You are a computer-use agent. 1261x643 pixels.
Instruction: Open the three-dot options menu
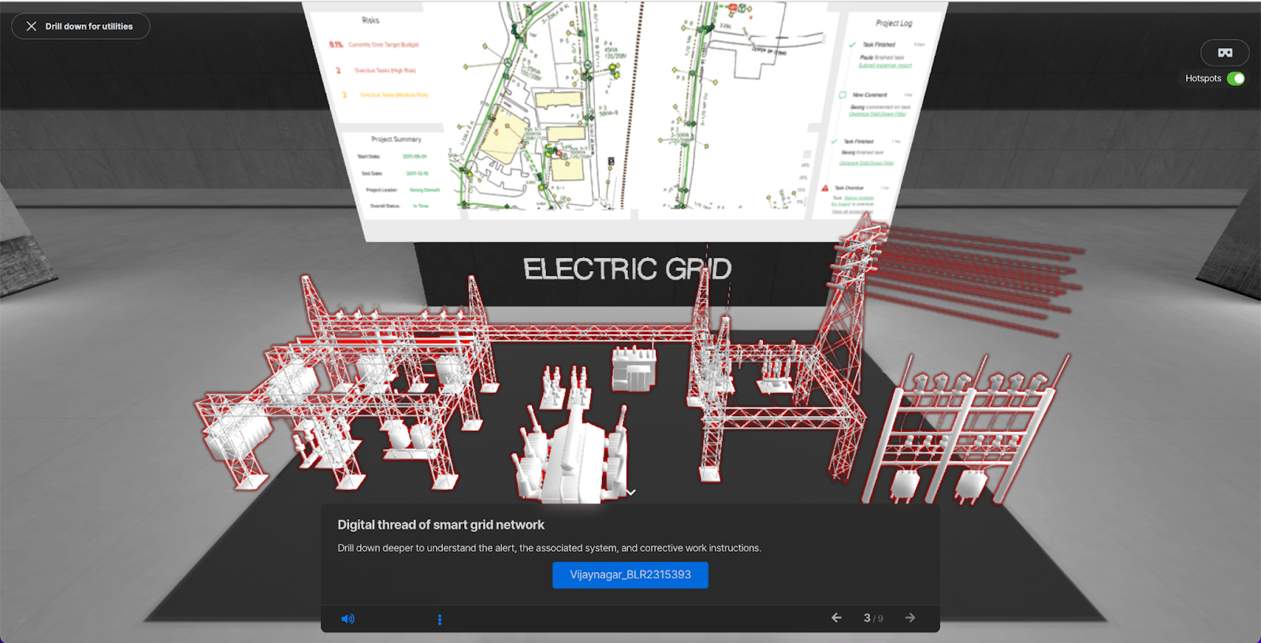[440, 619]
